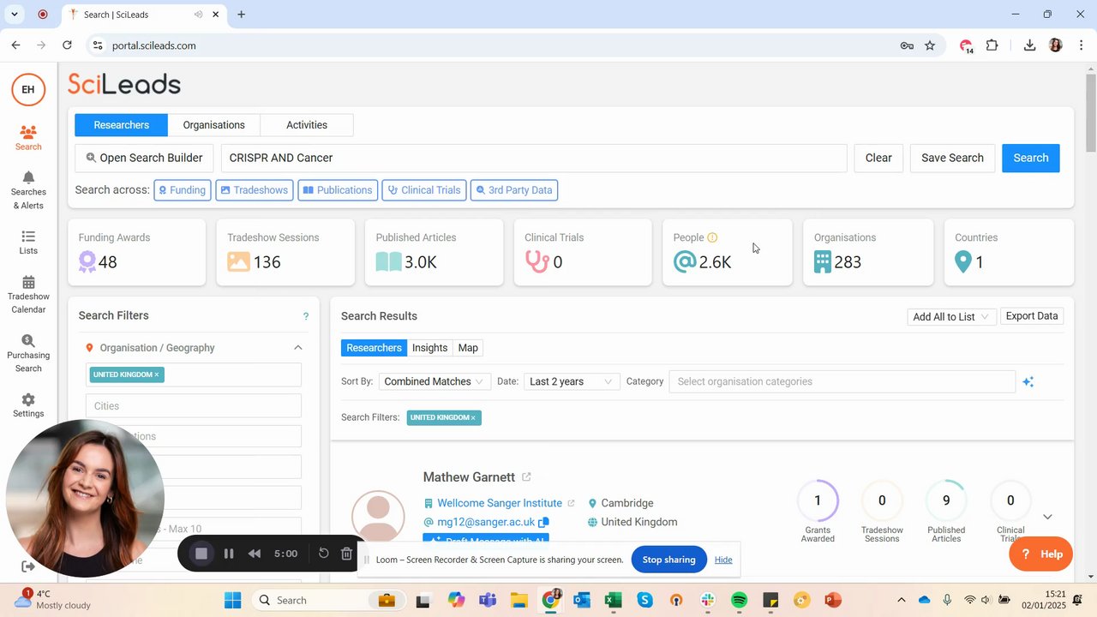
Task: Click the logout arrow icon in sidebar
Action: (28, 566)
